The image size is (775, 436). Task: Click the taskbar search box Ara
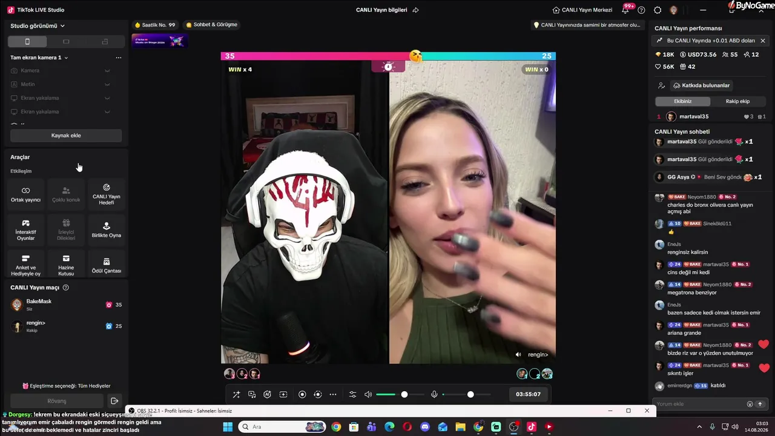pyautogui.click(x=282, y=427)
